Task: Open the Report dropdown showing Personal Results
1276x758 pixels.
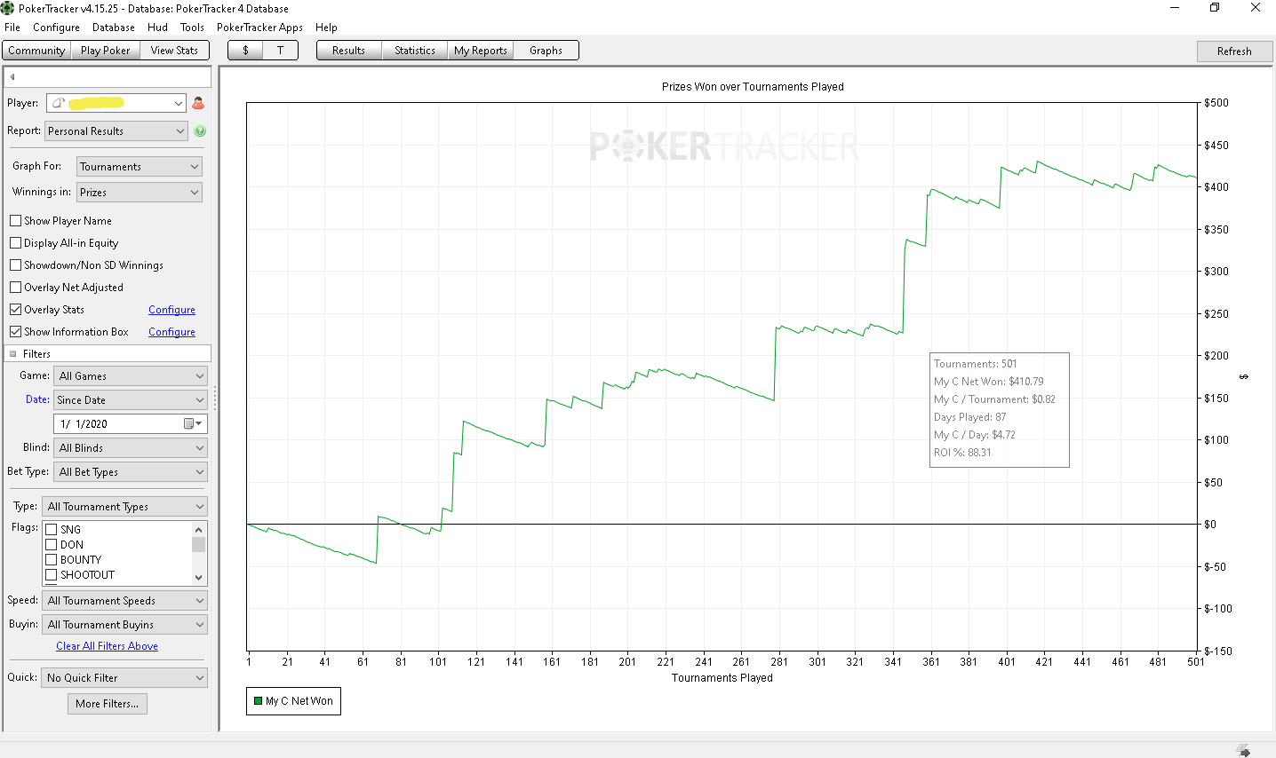Action: tap(116, 130)
